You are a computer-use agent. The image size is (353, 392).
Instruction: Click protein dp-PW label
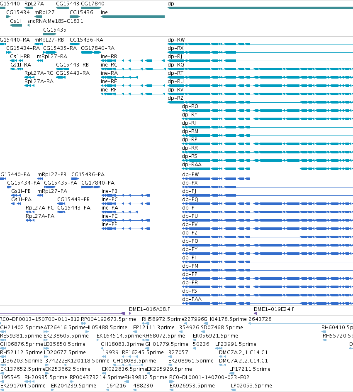coord(190,175)
